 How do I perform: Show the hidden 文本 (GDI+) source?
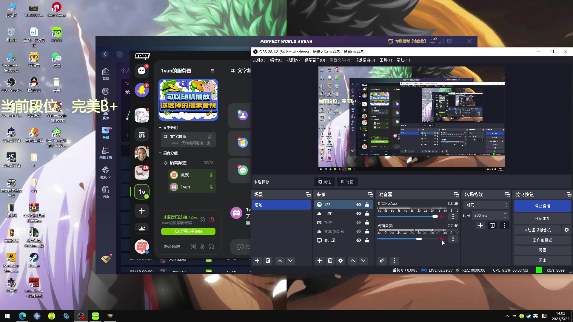coord(359,231)
